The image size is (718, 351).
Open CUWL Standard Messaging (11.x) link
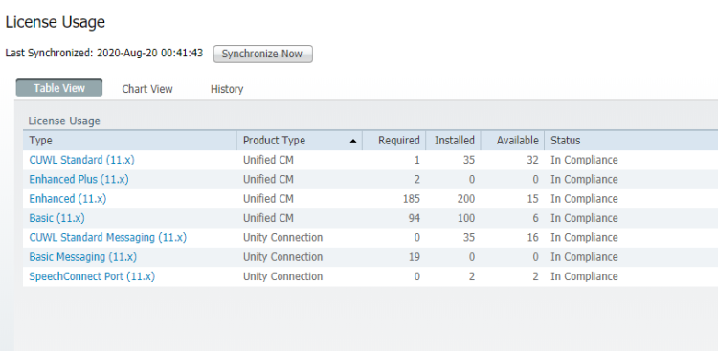(x=107, y=237)
